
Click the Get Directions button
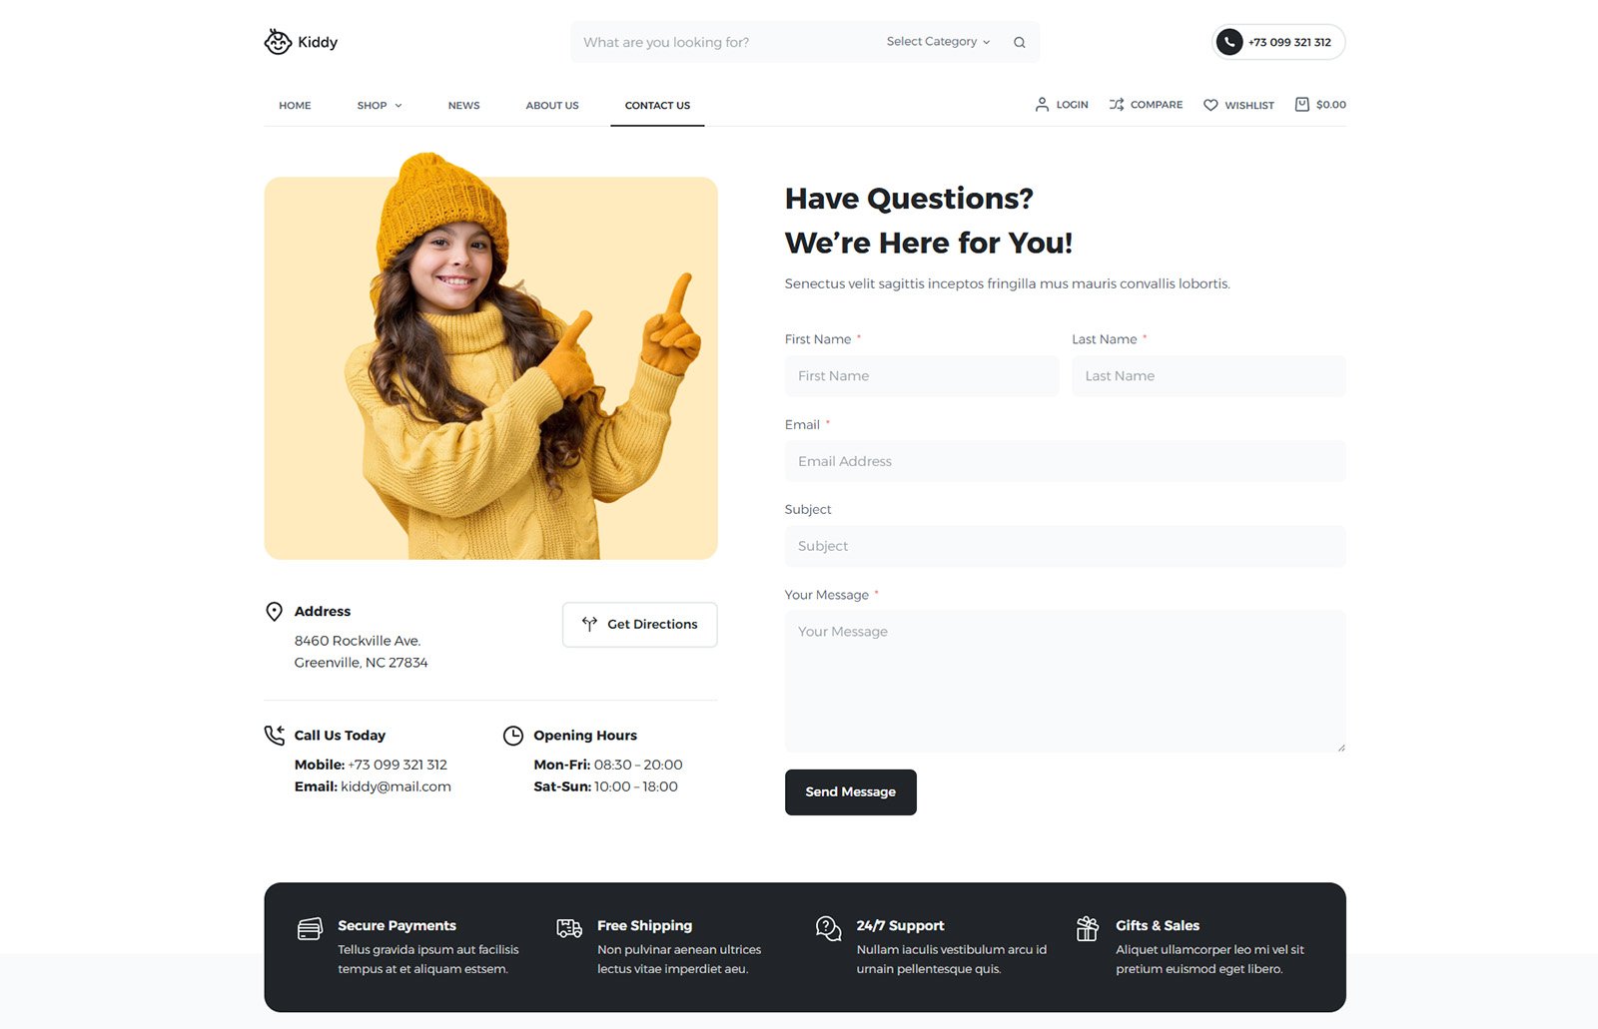point(639,625)
